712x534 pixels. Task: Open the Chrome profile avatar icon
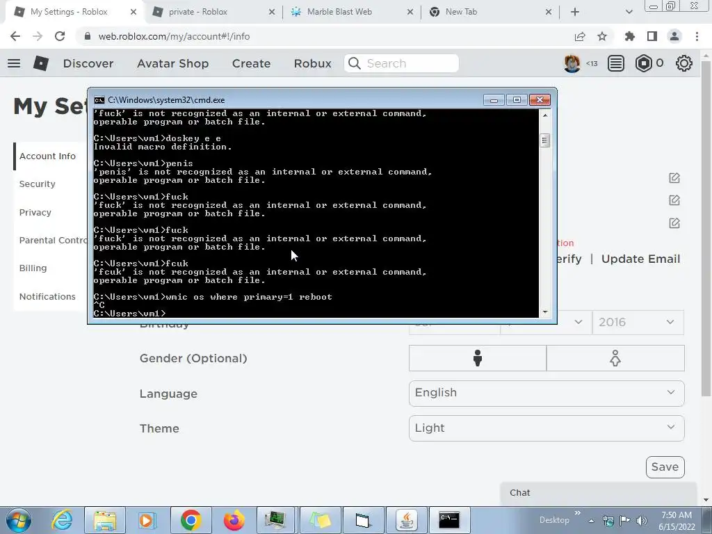point(674,36)
